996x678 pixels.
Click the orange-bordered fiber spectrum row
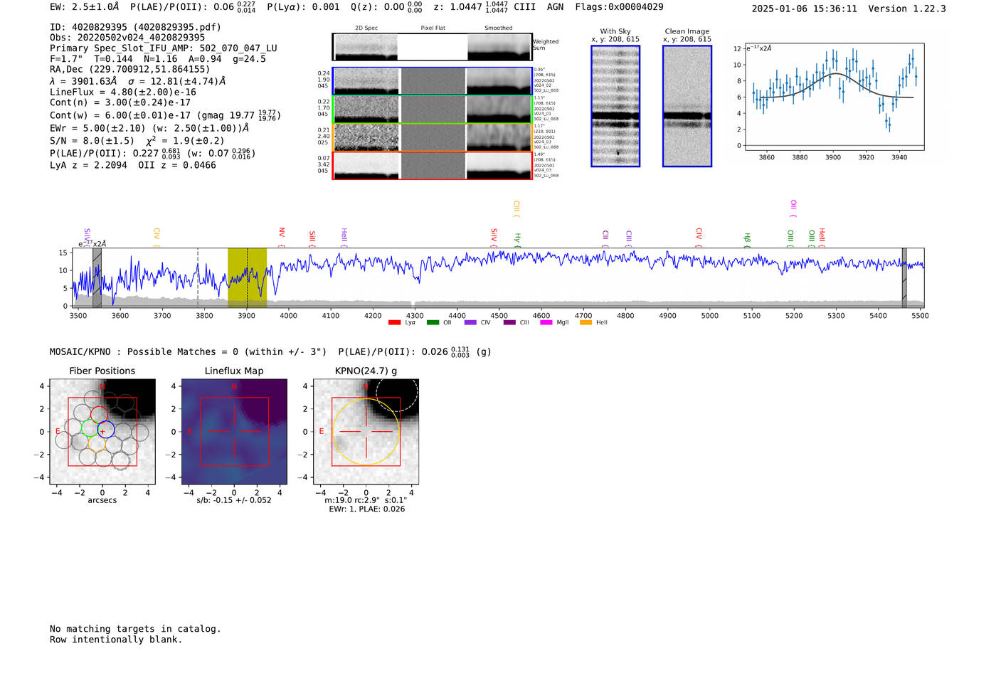432,137
